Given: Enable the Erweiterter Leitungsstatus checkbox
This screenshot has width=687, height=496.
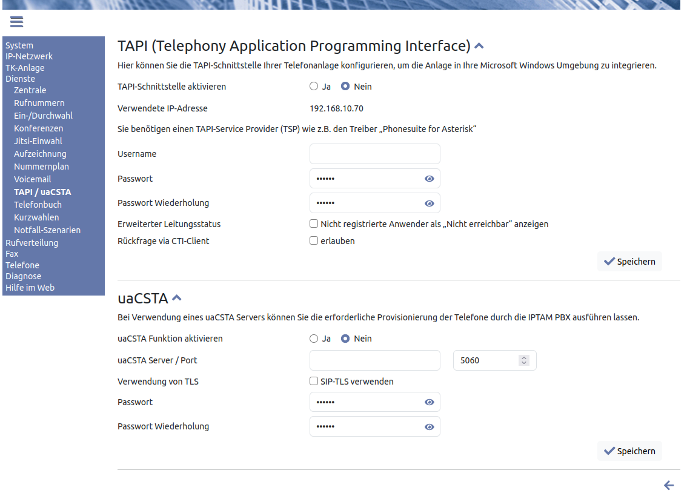Looking at the screenshot, I should pyautogui.click(x=314, y=223).
